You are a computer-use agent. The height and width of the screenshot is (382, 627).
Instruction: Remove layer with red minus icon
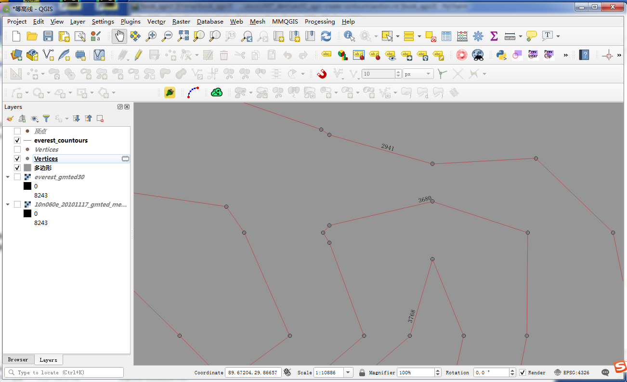[100, 119]
